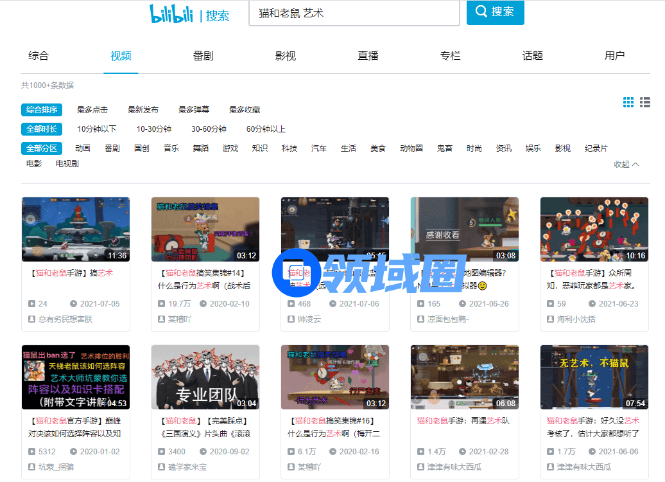Open the 专业团队 video thumbnail
This screenshot has width=665, height=482.
[x=205, y=377]
